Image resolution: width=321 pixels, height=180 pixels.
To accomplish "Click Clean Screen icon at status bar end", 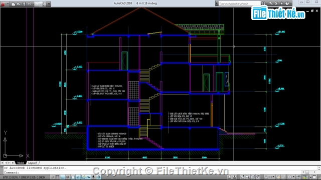I will [314, 177].
